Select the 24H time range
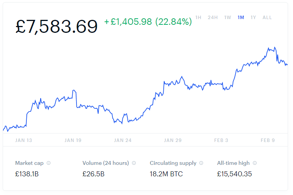The height and width of the screenshot is (195, 293). click(x=213, y=18)
